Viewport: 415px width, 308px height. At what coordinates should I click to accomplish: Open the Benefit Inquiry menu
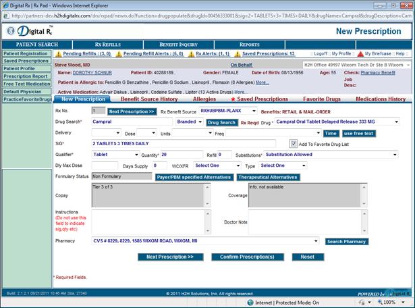(178, 45)
